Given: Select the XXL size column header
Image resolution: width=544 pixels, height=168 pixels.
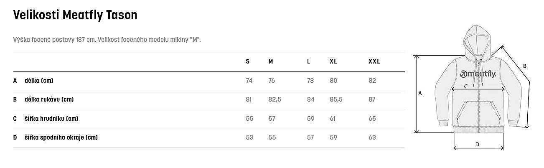Looking at the screenshot, I should coord(374,61).
